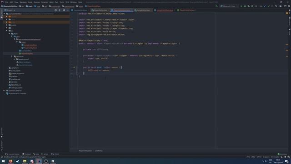
Task: Open the Project panel settings gear
Action: pyautogui.click(x=64, y=10)
